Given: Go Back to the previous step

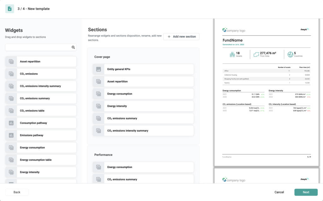Looking at the screenshot, I should (17, 192).
